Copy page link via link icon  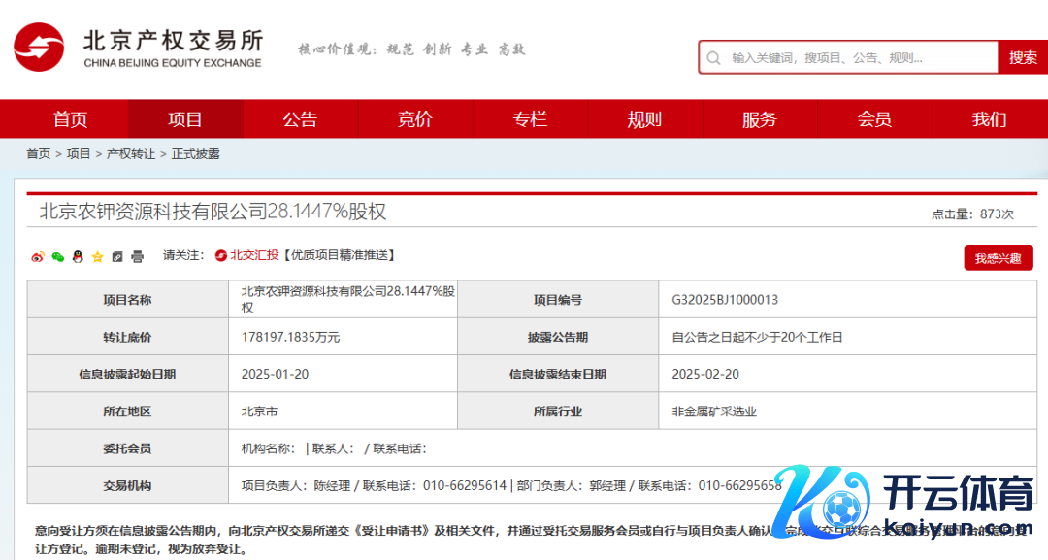click(117, 257)
